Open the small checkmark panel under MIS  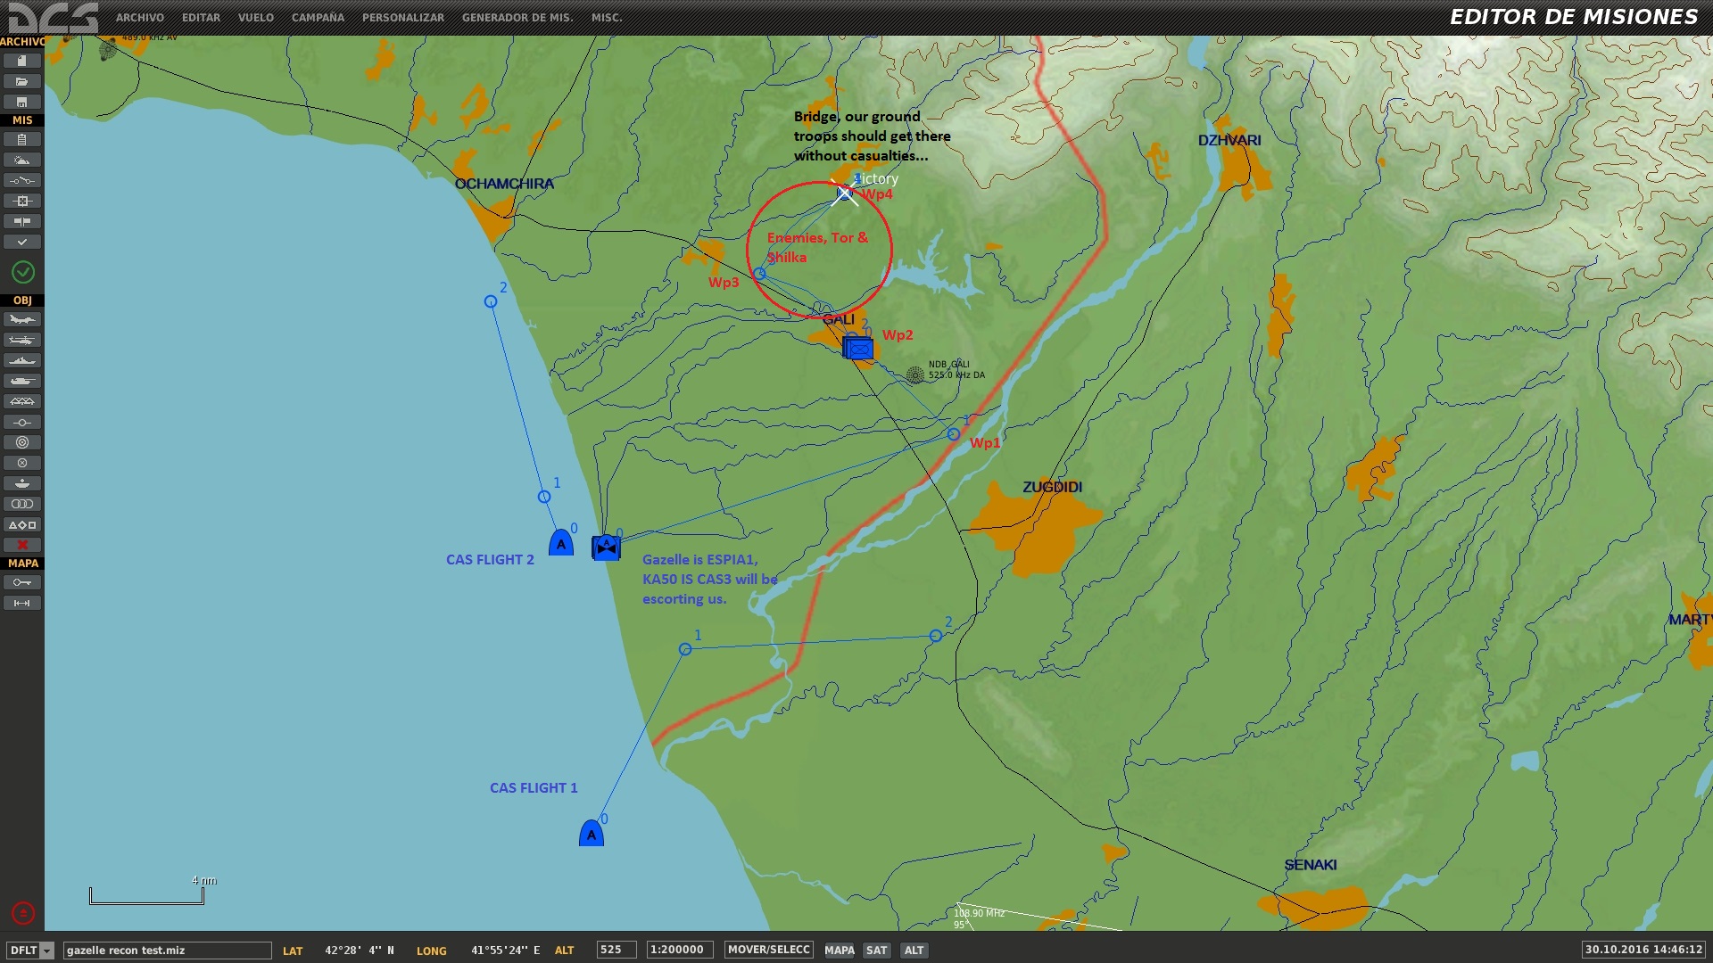pos(22,242)
